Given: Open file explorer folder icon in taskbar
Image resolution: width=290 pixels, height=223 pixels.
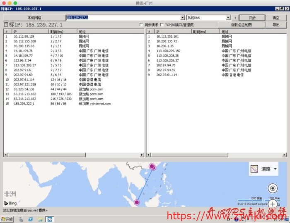Looking at the screenshot, I should click(40, 219).
